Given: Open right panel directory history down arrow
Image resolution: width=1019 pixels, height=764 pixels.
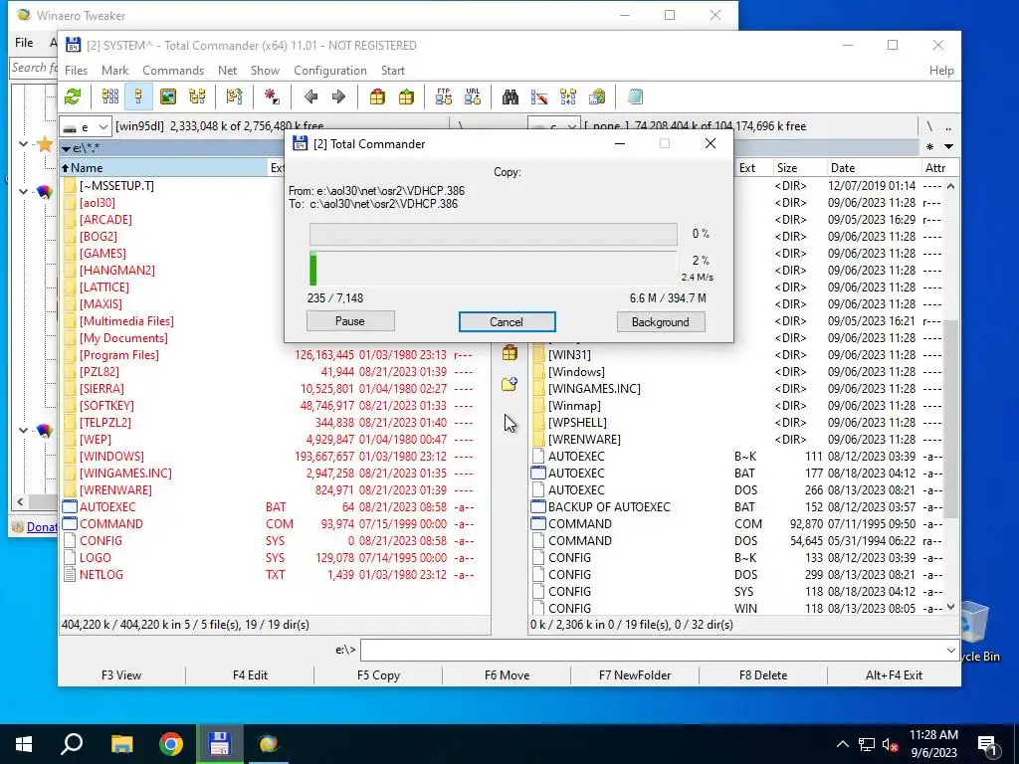Looking at the screenshot, I should 948,147.
